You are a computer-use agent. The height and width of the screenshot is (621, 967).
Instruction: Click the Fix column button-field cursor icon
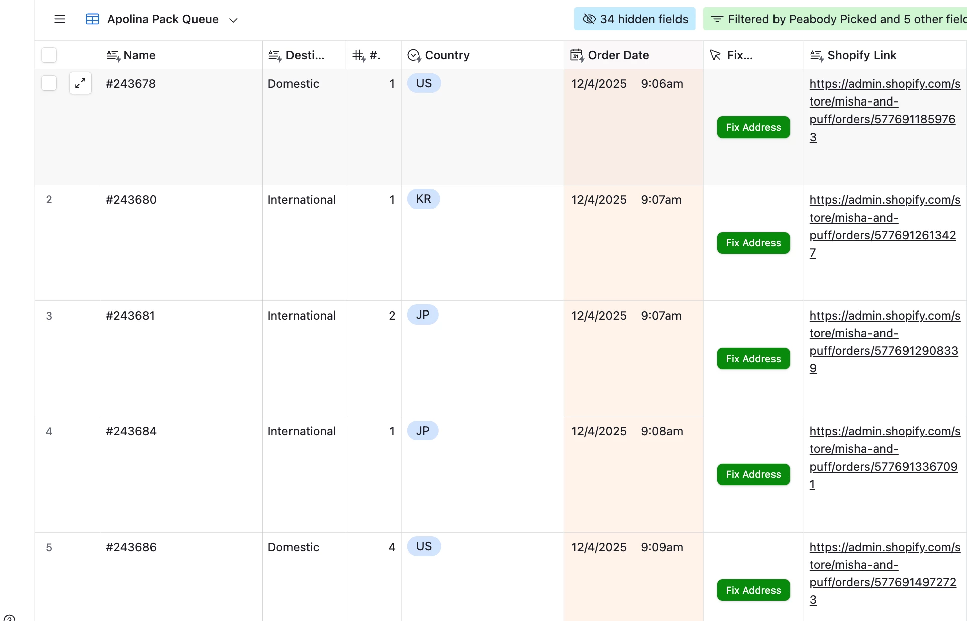point(715,55)
